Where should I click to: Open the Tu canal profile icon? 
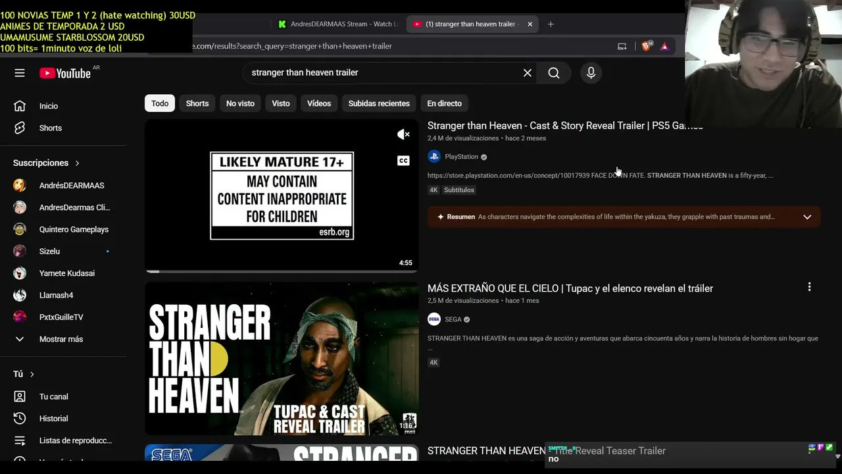click(x=20, y=396)
